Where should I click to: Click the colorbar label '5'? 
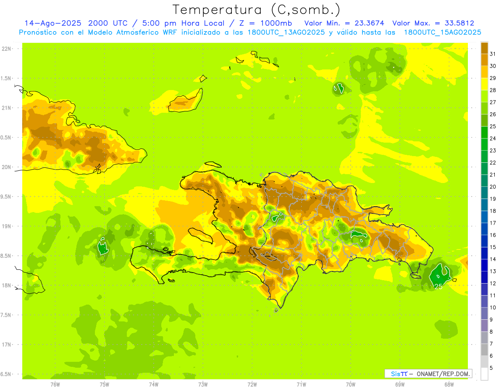[x=491, y=368]
